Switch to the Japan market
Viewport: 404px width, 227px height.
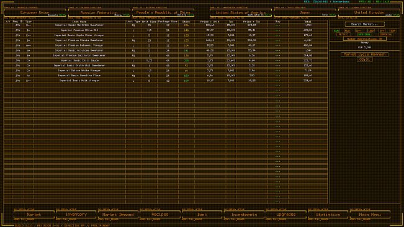305,12
